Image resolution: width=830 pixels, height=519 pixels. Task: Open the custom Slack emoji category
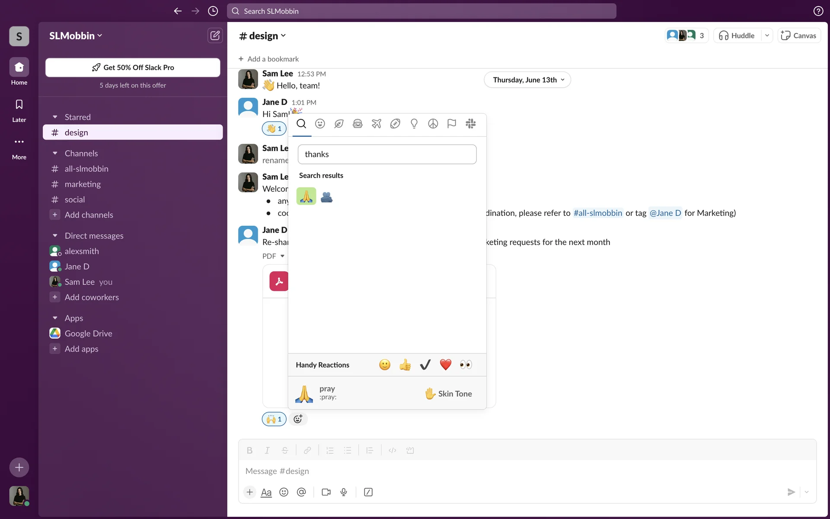pos(470,124)
